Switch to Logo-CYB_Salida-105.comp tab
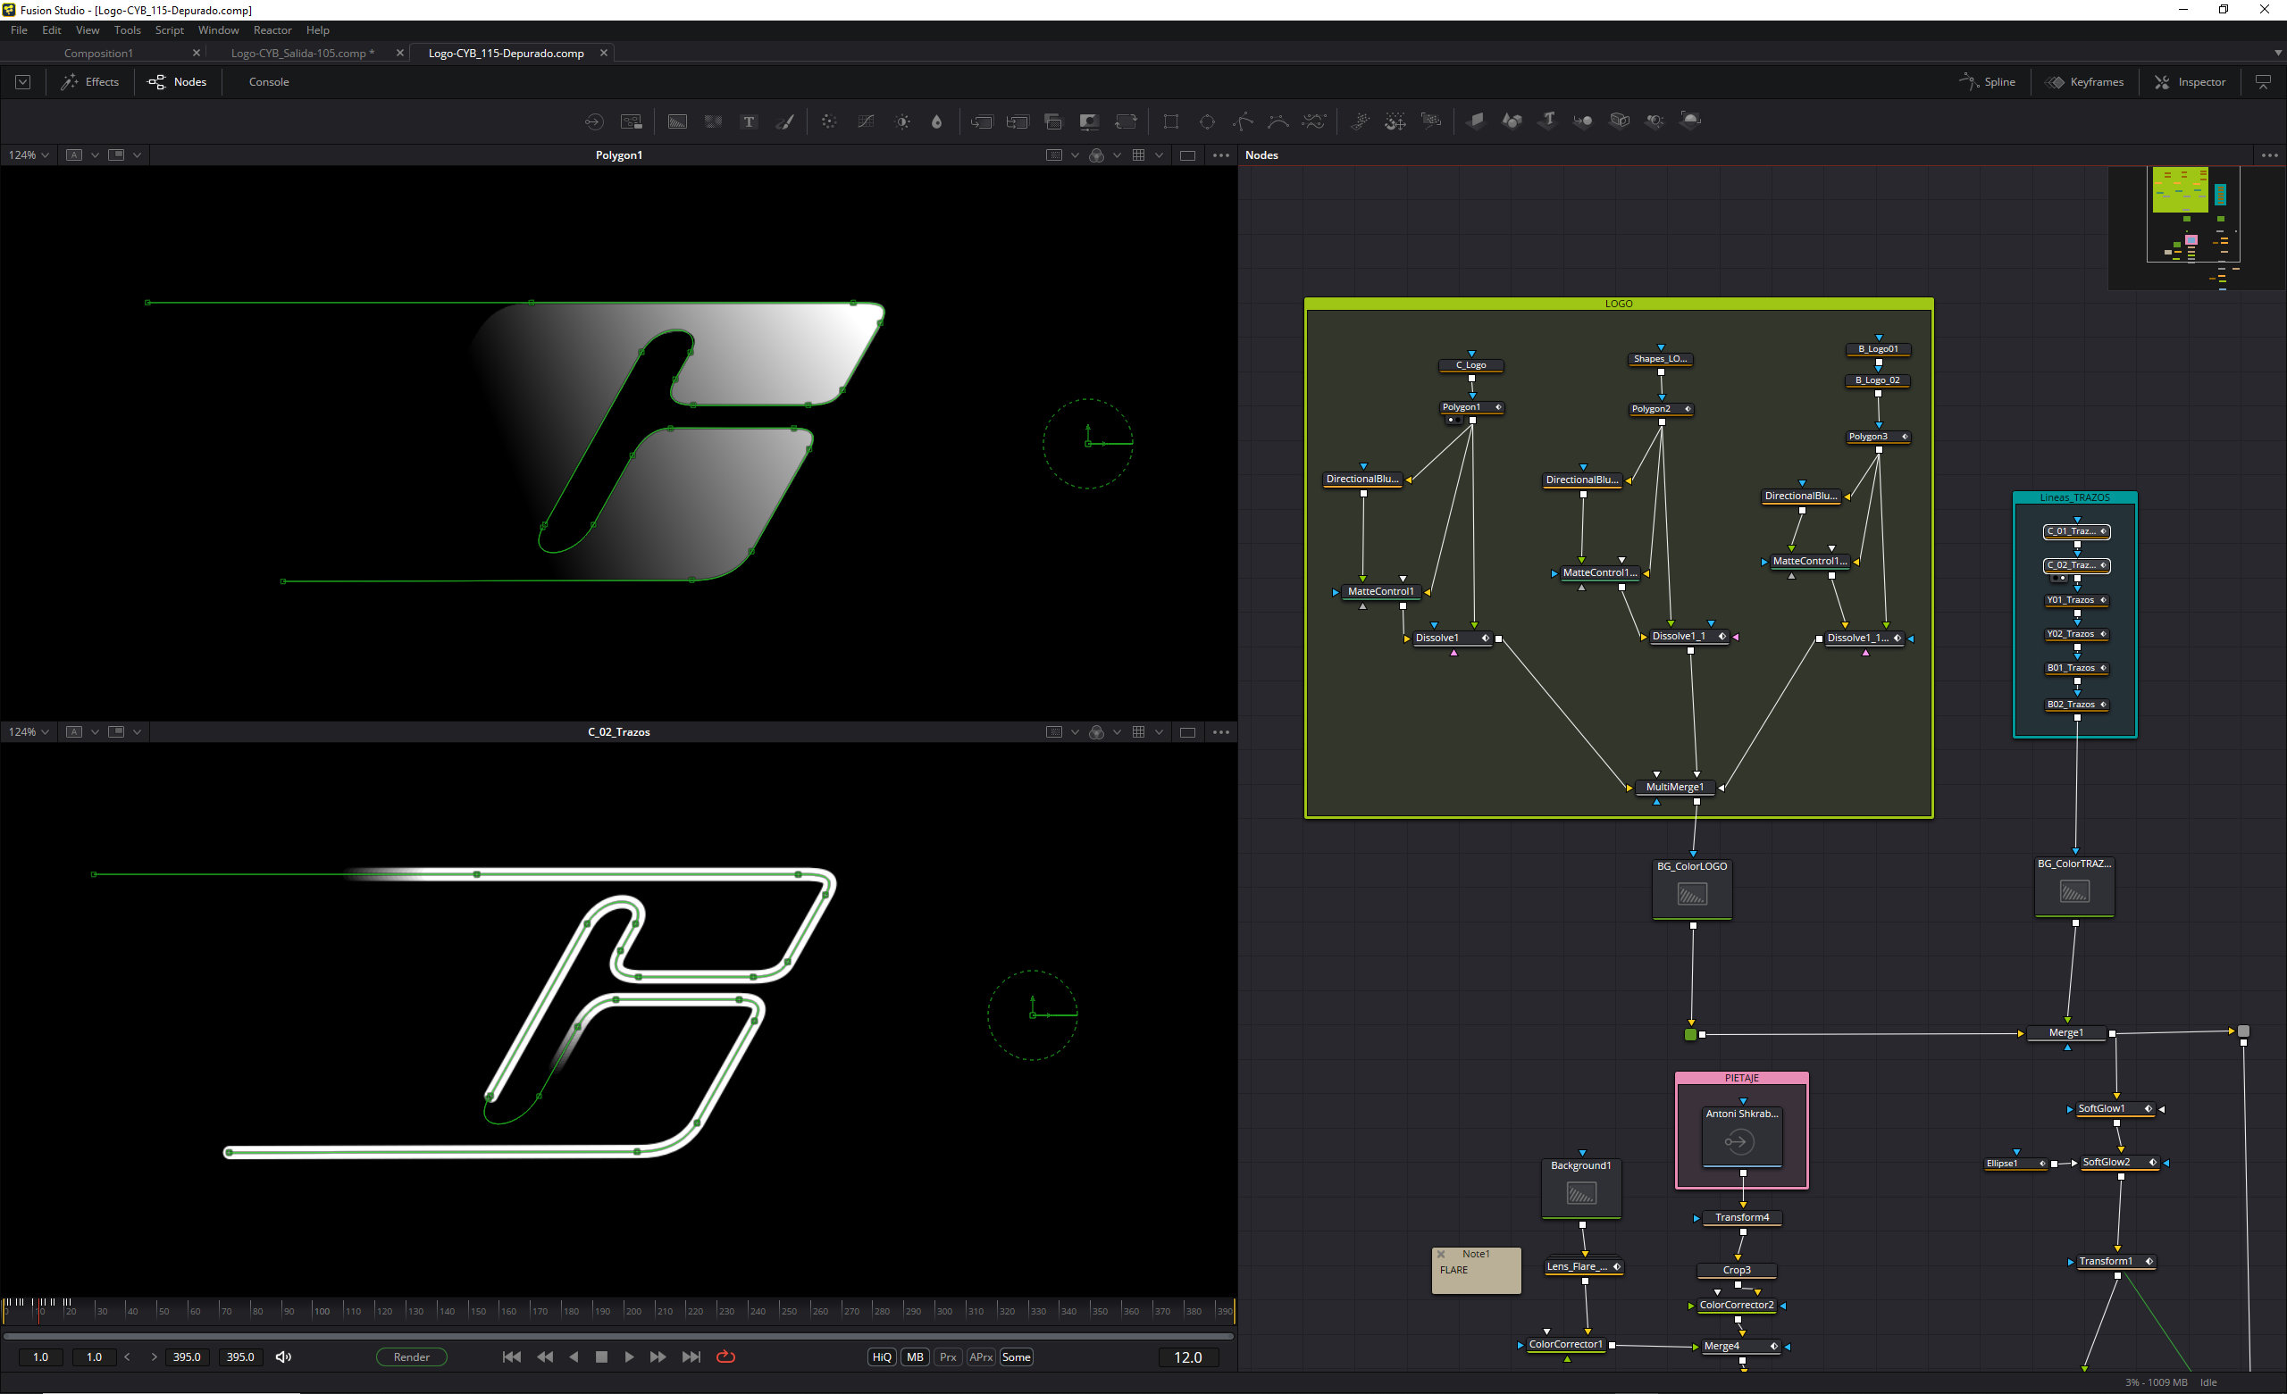This screenshot has width=2287, height=1394. [302, 53]
